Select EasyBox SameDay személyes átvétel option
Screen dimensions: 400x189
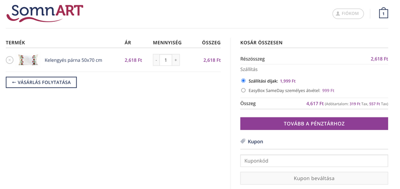pos(243,90)
